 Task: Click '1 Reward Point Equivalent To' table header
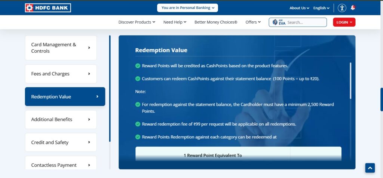click(213, 156)
